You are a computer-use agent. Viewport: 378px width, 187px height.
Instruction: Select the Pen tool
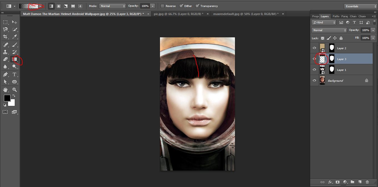(x=5, y=74)
